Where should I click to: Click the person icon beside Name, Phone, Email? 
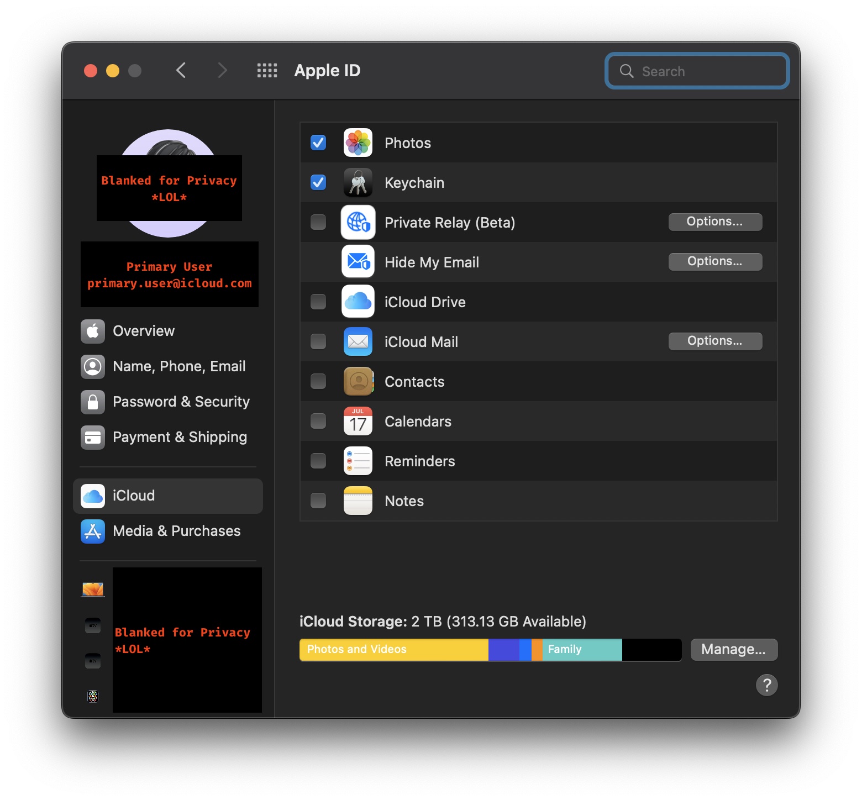(93, 366)
